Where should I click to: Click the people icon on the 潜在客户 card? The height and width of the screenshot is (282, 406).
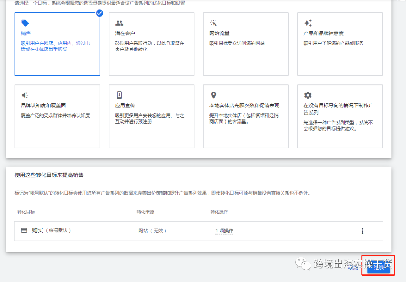[120, 23]
